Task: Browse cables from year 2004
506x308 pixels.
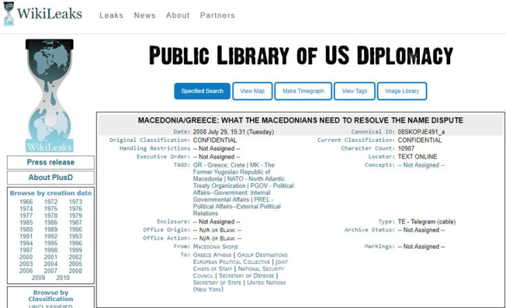Action: click(x=50, y=264)
